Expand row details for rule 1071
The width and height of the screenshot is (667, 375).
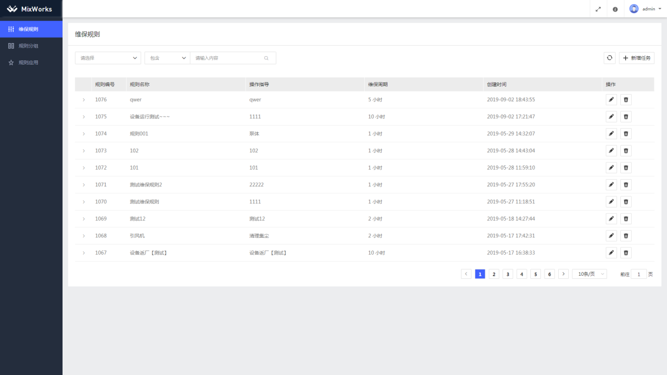[x=84, y=185]
